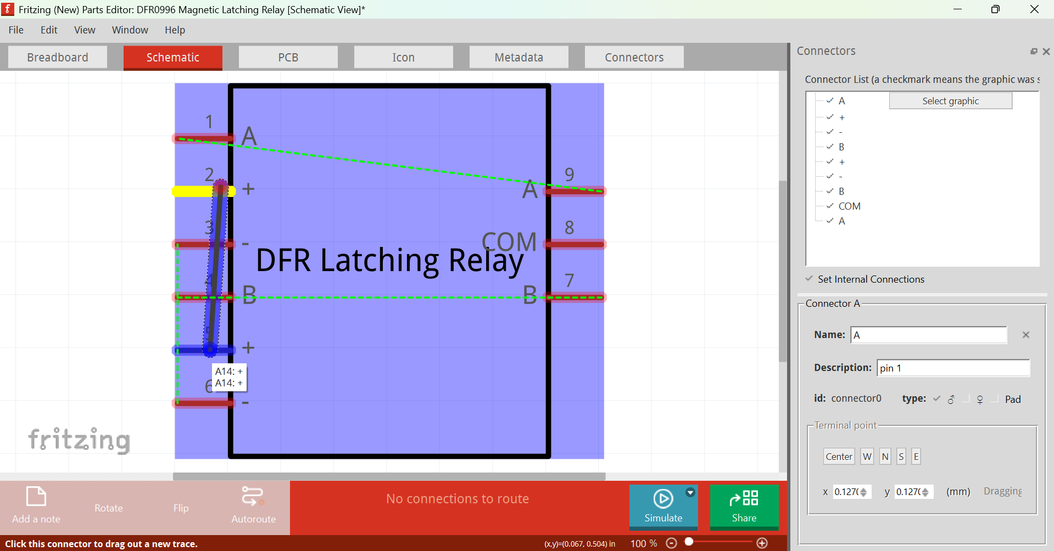
Task: Click the Fritzing app logo in title bar
Action: tap(8, 9)
